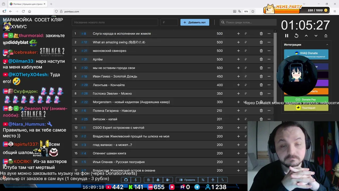Image resolution: width=339 pixels, height=191 pixels.
Task: Add amount to махновский свинорез lot
Action: pos(238,51)
